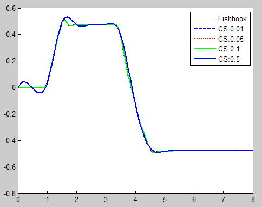
Task: Click the x-axis tick label 4
Action: 135,199
